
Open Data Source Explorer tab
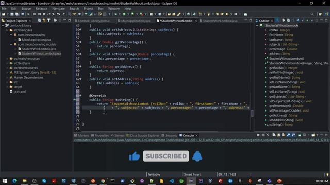point(143,135)
